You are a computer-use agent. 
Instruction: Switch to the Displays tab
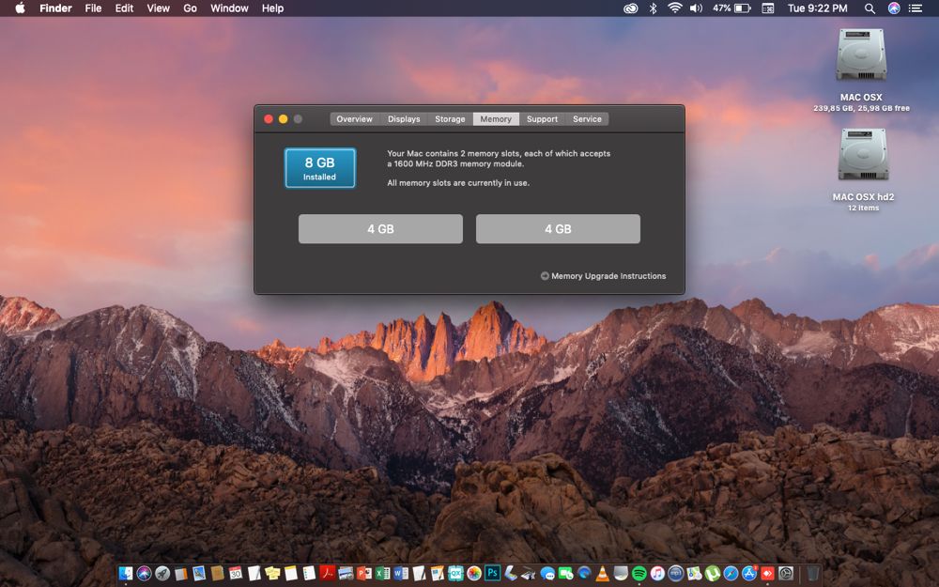(404, 119)
